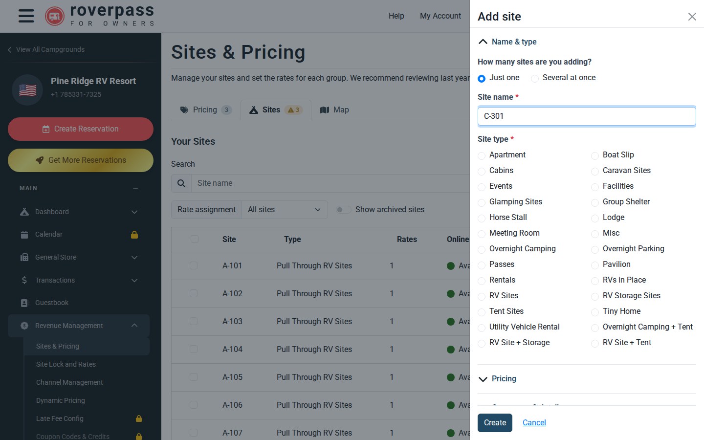Click the search magnifier icon
The height and width of the screenshot is (440, 704).
pos(181,183)
